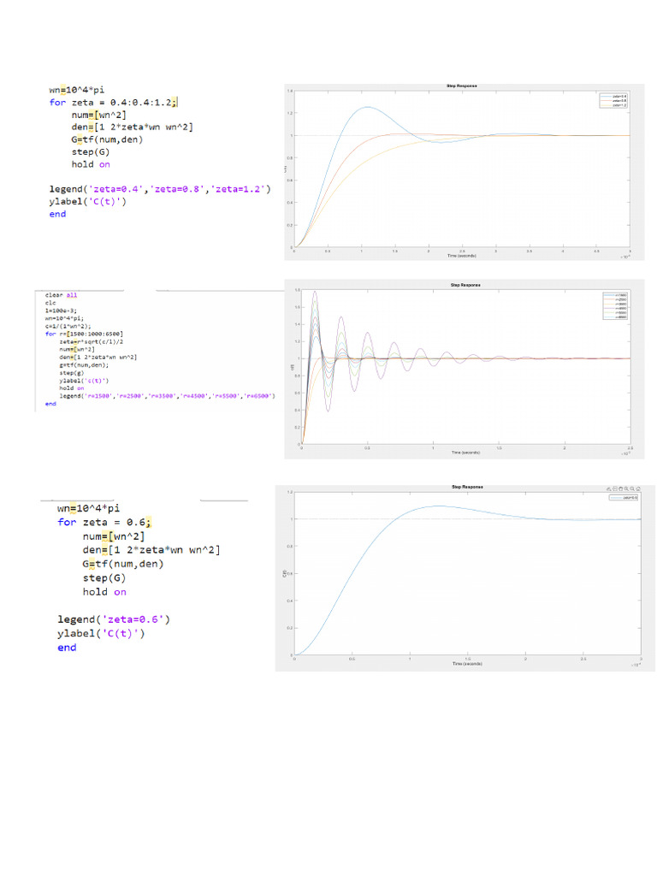The image size is (657, 876).
Task: Click the brush data icon on bottom plot
Action: tap(608, 487)
